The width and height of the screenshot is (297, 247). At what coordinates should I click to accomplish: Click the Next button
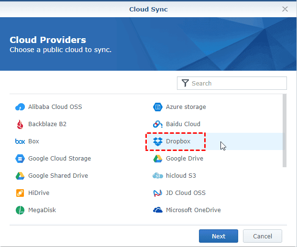pos(219,236)
